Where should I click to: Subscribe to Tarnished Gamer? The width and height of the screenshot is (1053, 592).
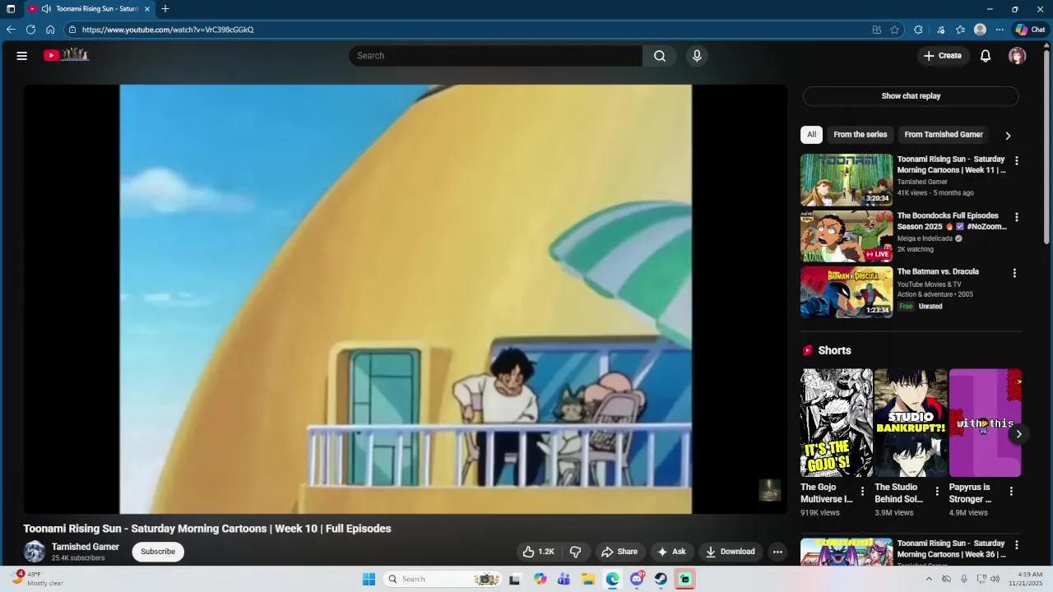tap(158, 552)
